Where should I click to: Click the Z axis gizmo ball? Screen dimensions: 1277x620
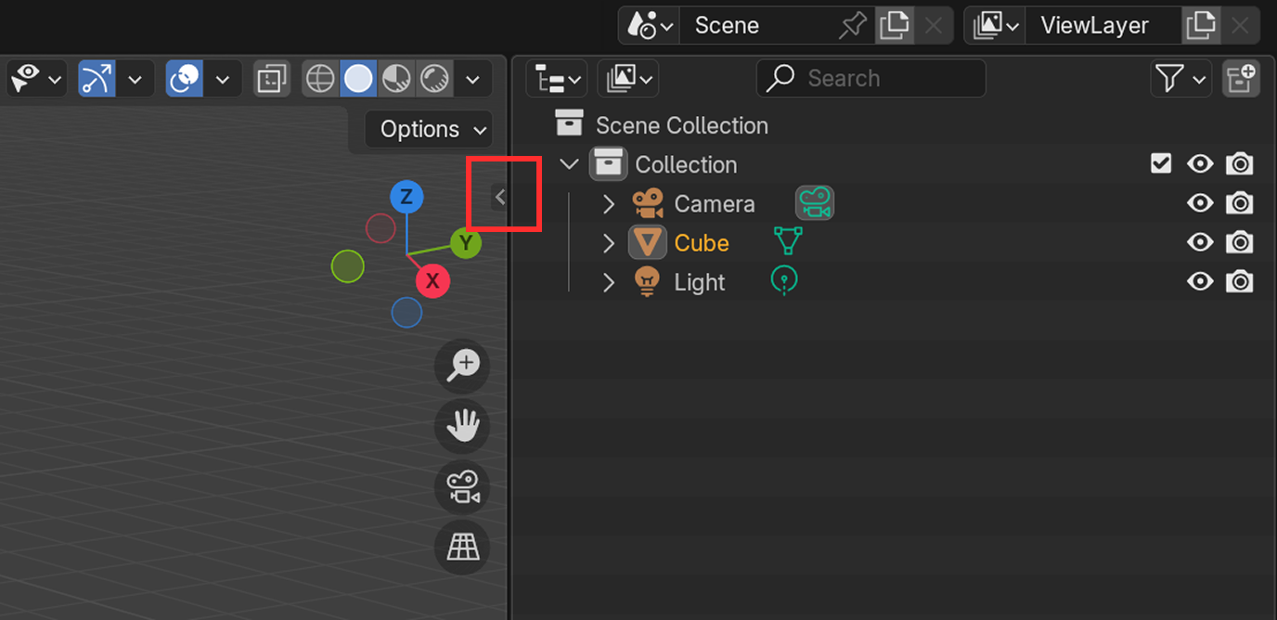[406, 197]
